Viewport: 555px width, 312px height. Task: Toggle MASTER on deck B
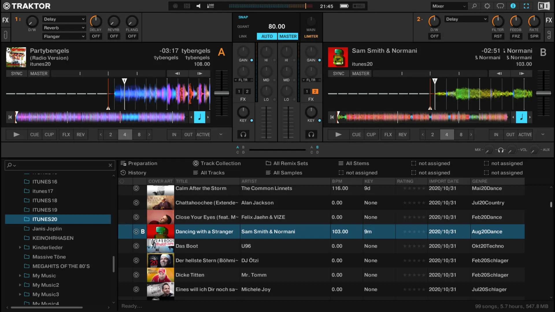click(361, 74)
